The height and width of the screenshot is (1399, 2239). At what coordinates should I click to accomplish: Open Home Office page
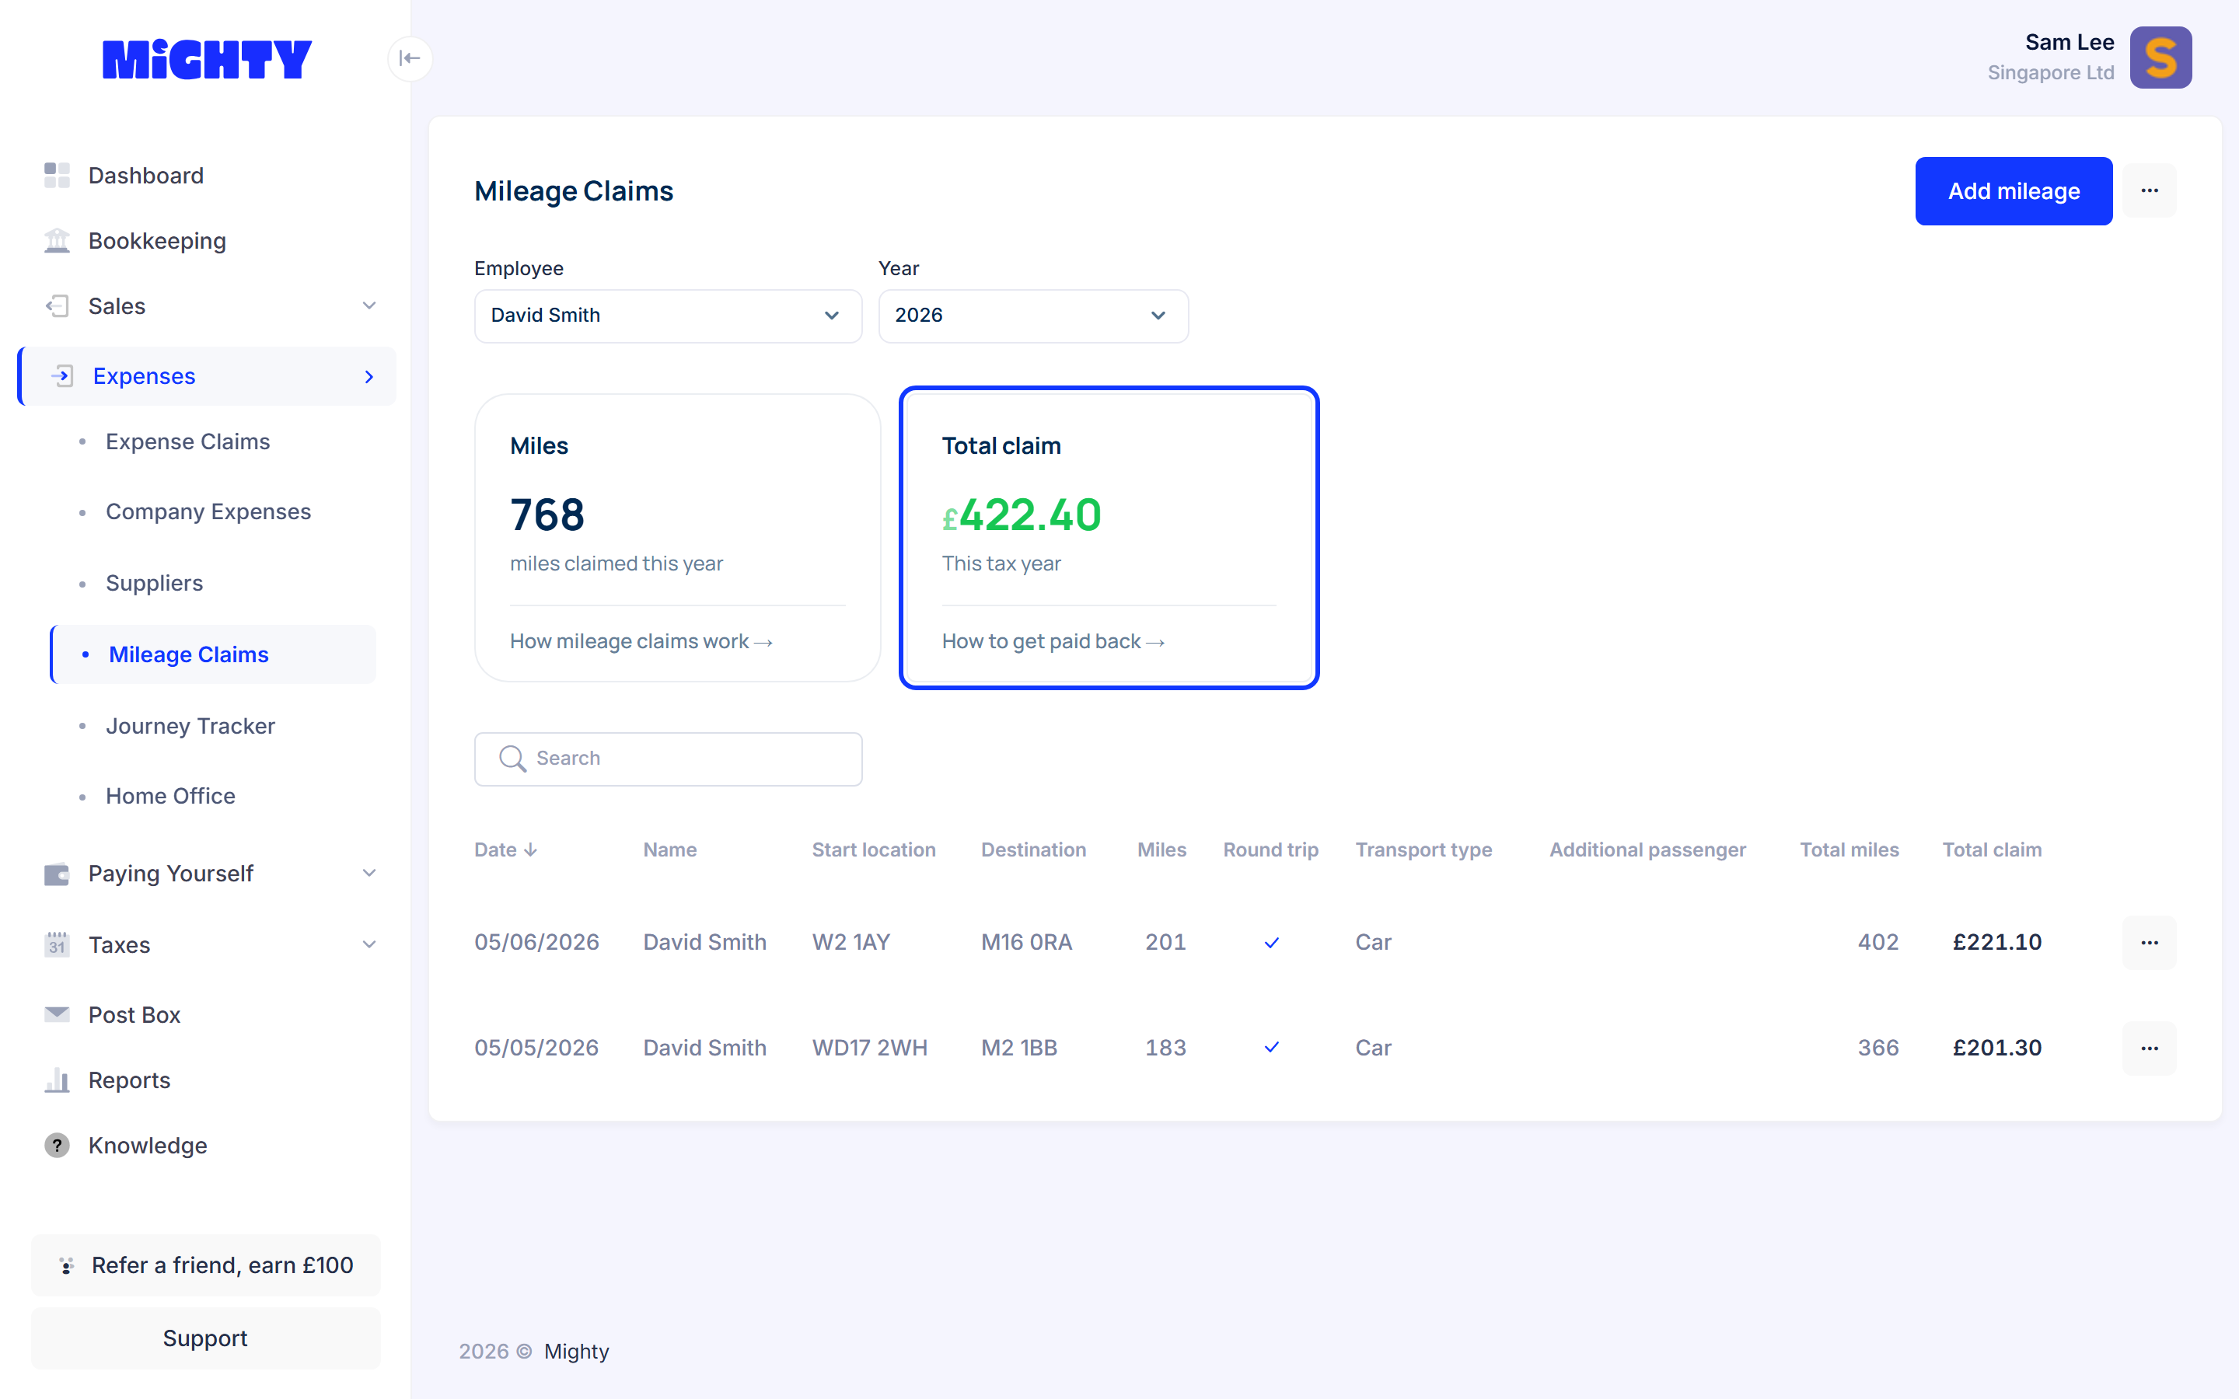tap(170, 796)
